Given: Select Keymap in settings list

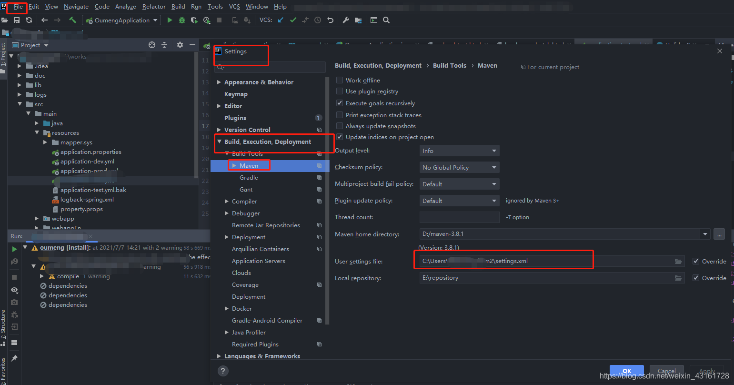Looking at the screenshot, I should tap(236, 94).
